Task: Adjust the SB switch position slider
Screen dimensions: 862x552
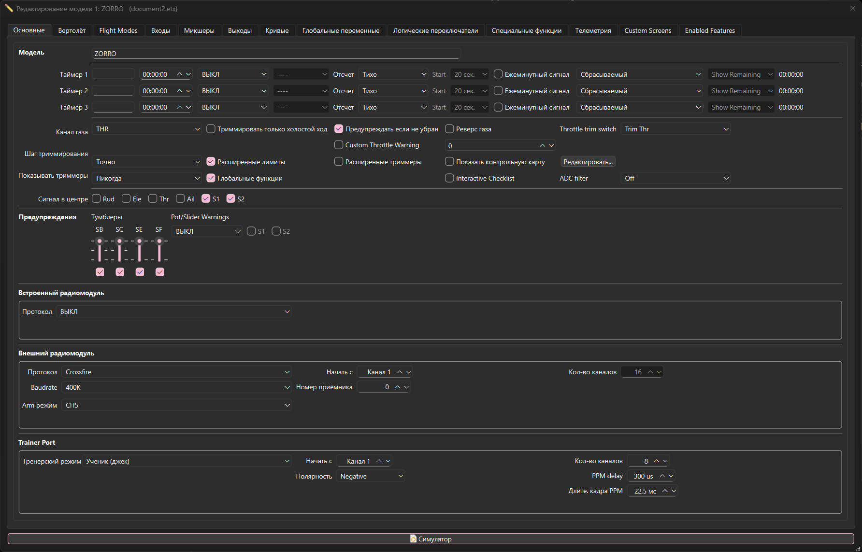Action: (x=100, y=251)
